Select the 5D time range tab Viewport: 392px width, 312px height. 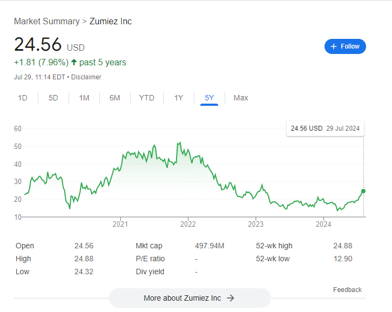53,98
